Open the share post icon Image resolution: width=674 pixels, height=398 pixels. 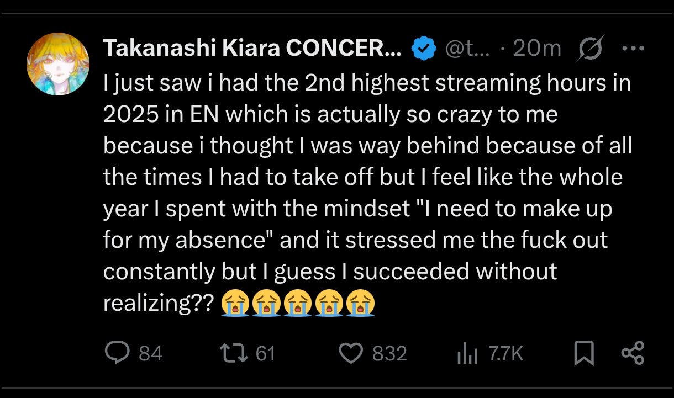pyautogui.click(x=633, y=353)
